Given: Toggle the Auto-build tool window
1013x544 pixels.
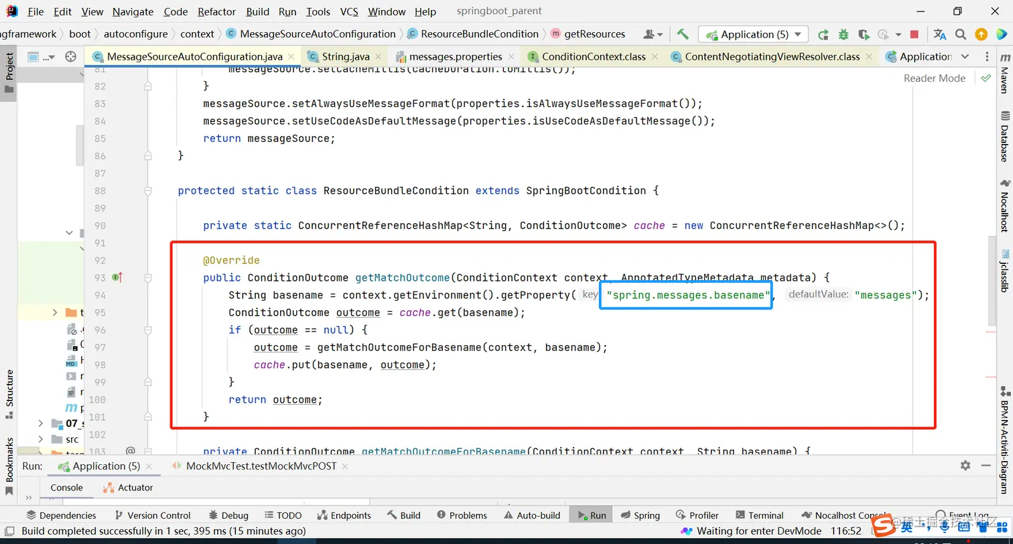Looking at the screenshot, I should click(x=532, y=515).
